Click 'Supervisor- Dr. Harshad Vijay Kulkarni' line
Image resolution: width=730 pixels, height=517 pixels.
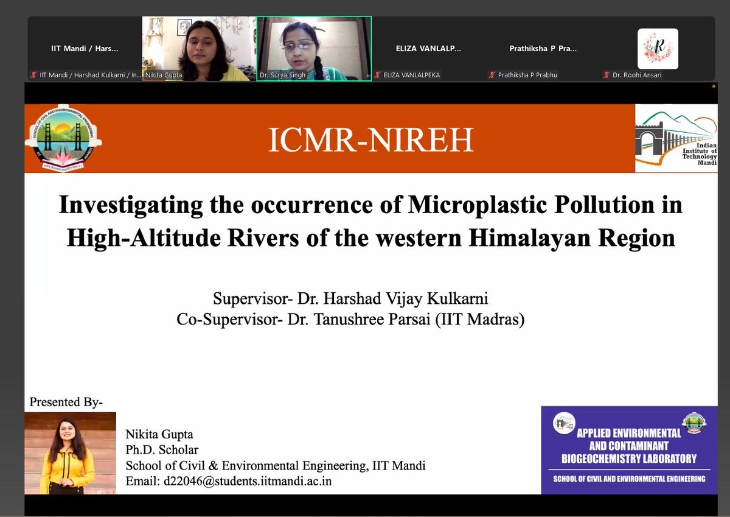[350, 299]
